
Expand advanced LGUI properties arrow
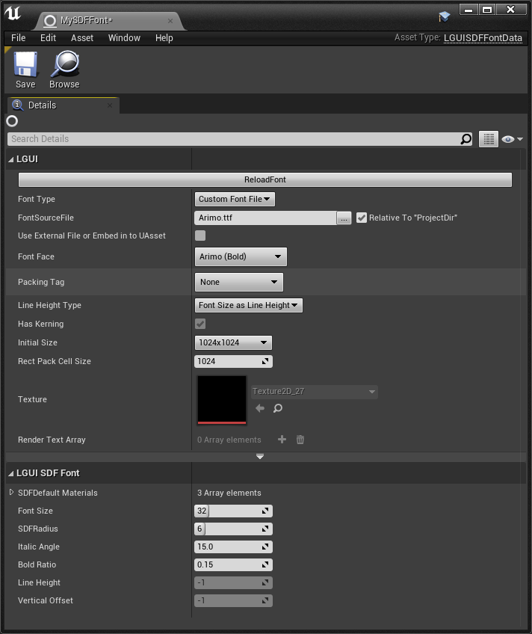tap(260, 457)
